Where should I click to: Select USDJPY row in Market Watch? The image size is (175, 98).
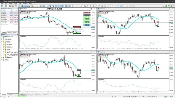point(9,17)
